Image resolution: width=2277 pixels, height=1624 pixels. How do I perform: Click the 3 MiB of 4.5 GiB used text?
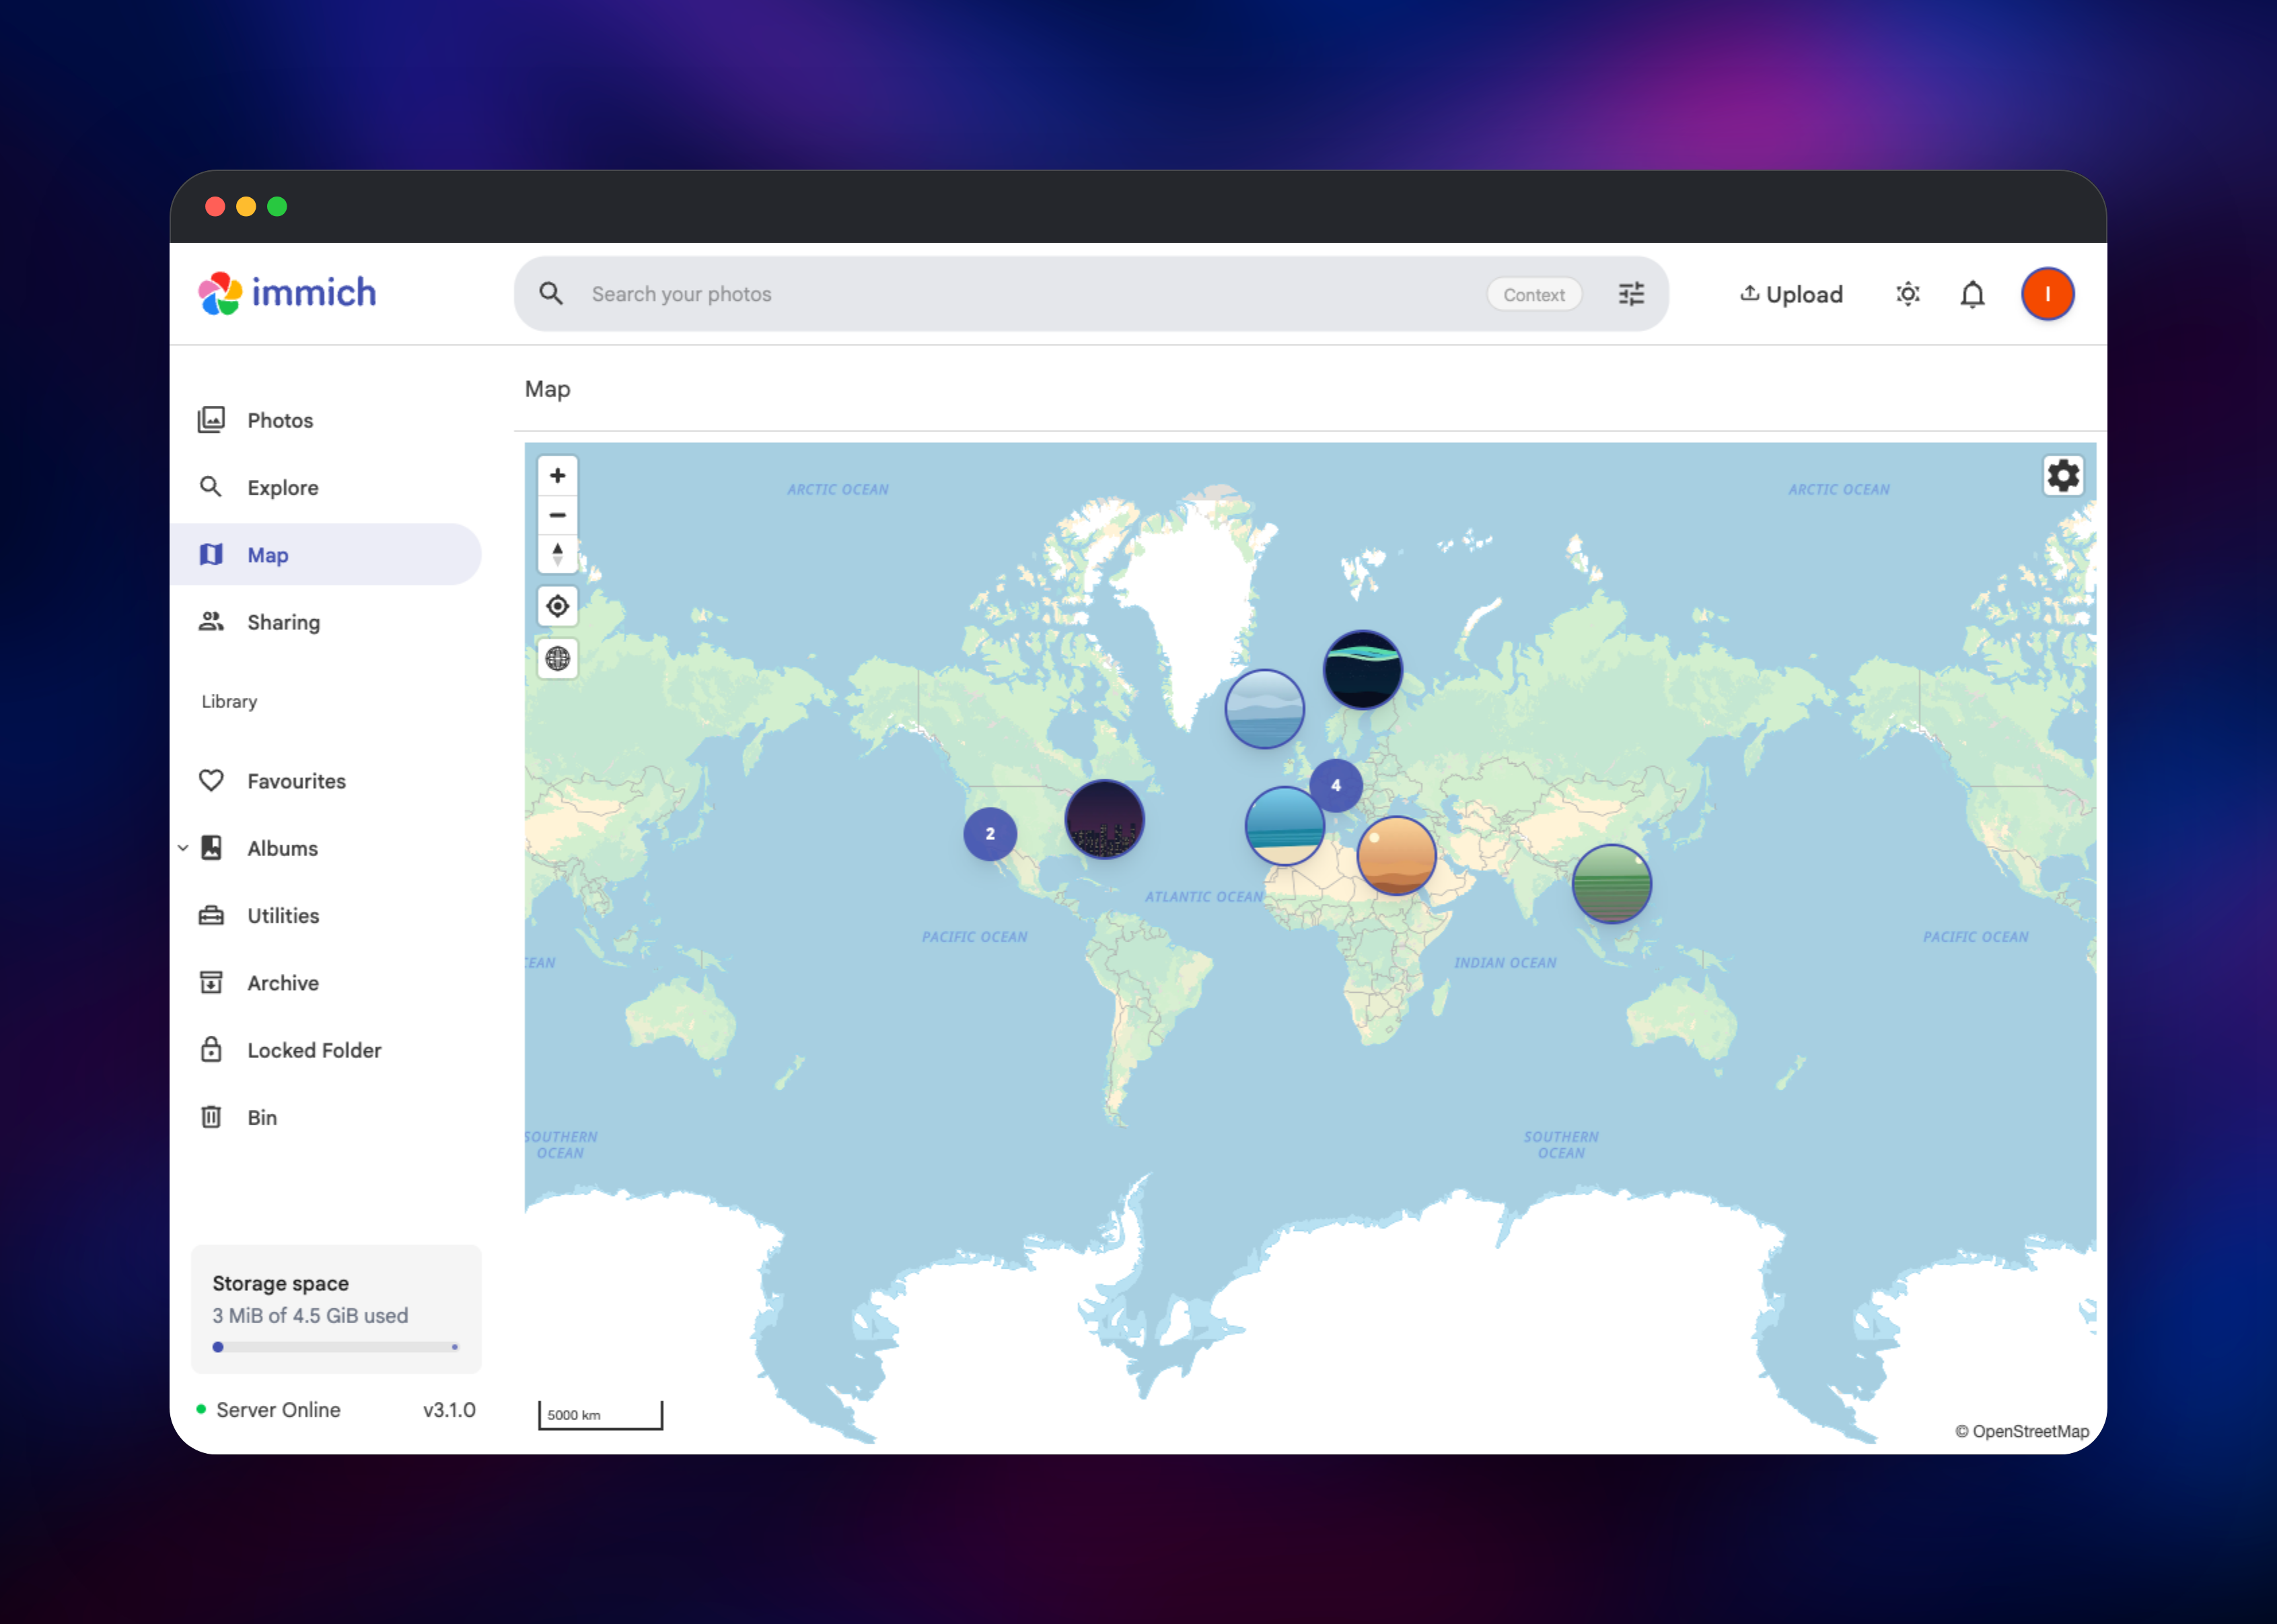tap(311, 1315)
